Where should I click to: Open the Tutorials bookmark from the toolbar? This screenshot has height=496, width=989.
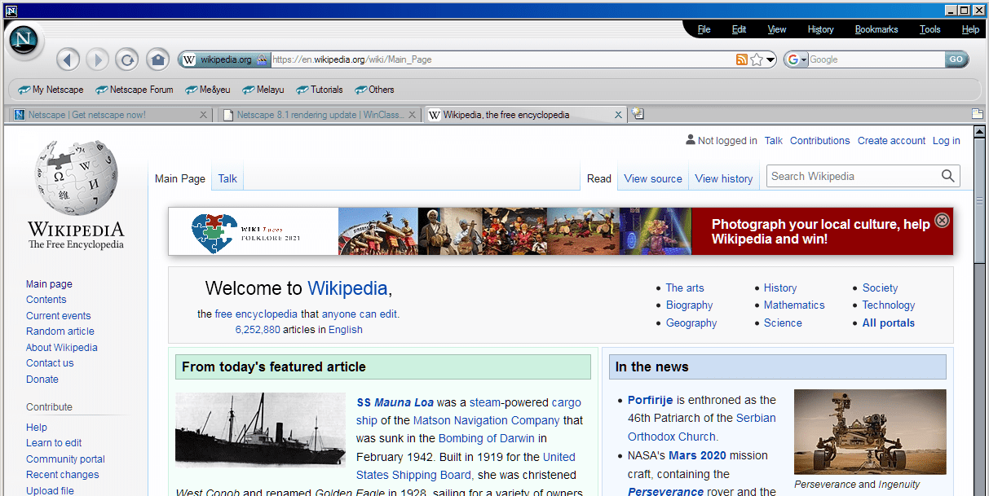pyautogui.click(x=319, y=90)
